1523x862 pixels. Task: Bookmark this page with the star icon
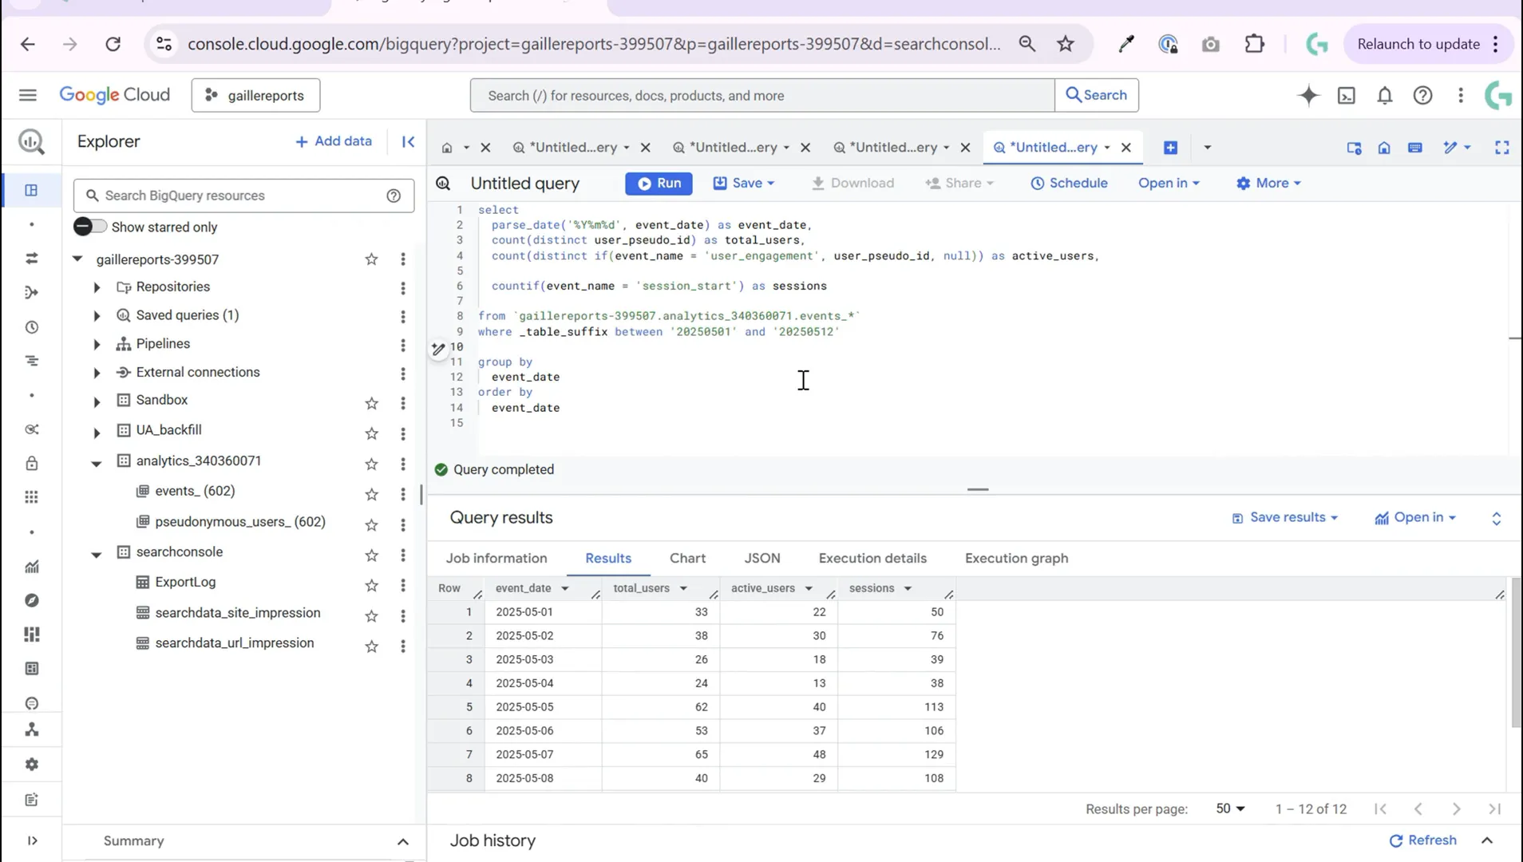pos(1066,44)
